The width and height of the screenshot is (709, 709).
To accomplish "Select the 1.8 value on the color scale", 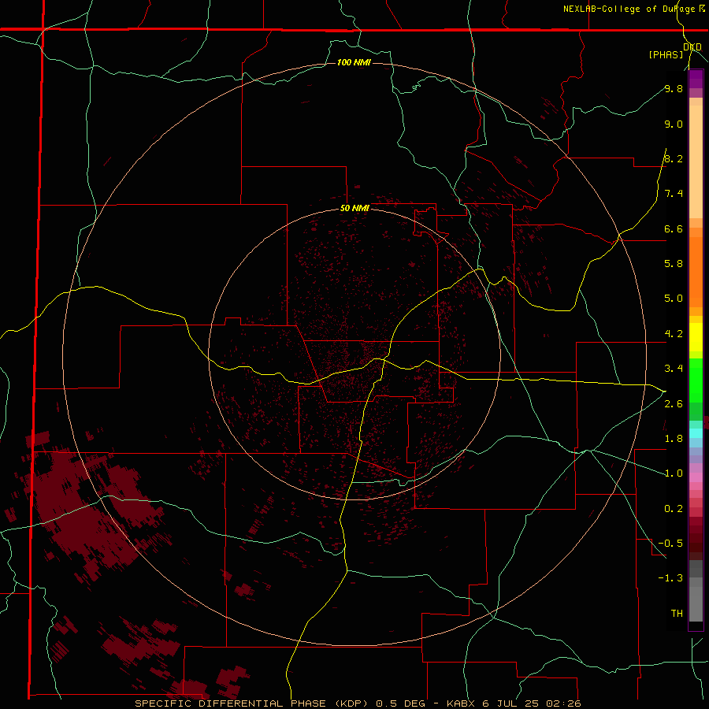I will 674,439.
